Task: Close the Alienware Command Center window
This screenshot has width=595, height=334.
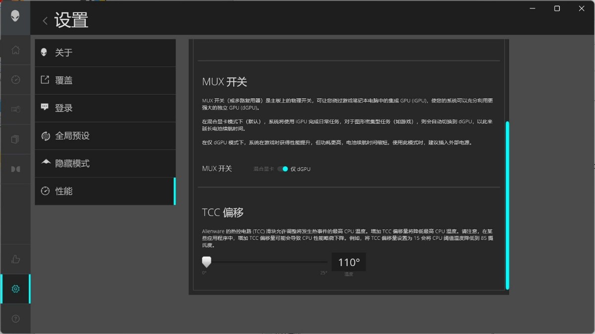Action: [582, 8]
